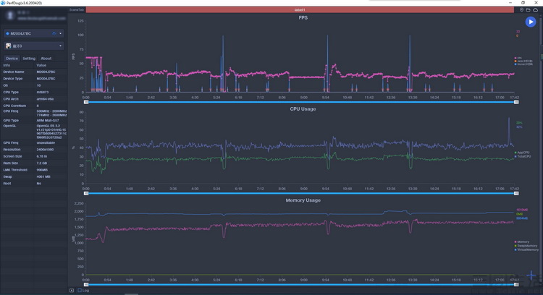The image size is (543, 295).
Task: Select the Device Name row
Action: click(33, 72)
